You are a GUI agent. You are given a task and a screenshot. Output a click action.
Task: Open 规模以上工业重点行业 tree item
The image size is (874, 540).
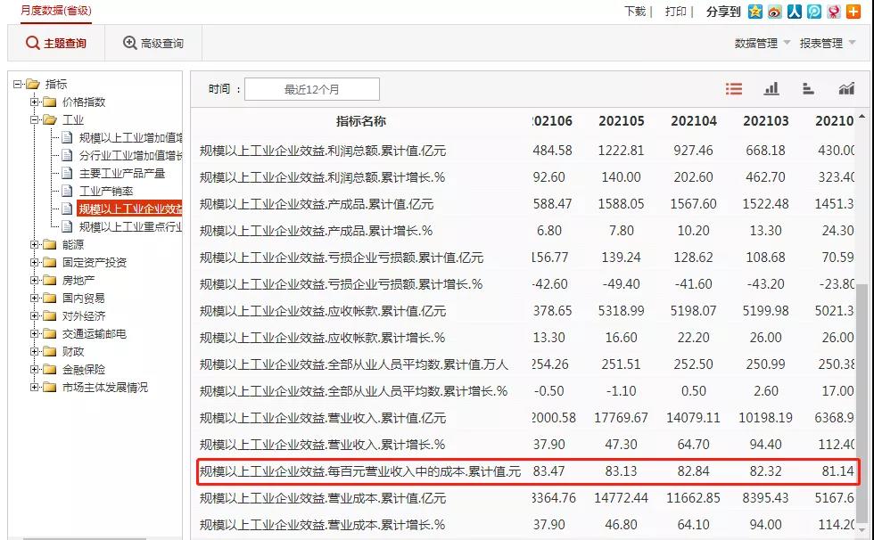(x=130, y=226)
